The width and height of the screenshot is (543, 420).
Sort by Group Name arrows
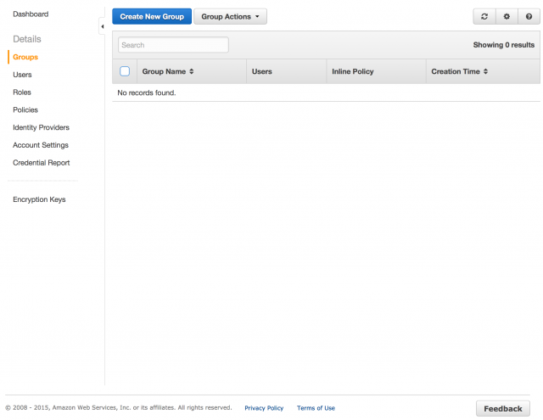pyautogui.click(x=192, y=71)
